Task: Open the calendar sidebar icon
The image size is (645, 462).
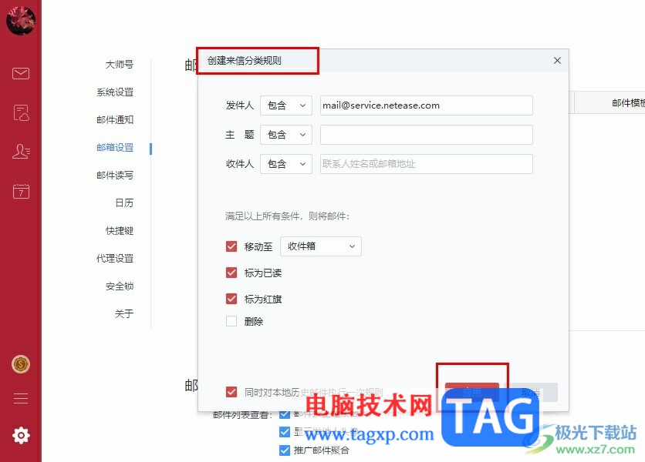Action: pos(21,191)
